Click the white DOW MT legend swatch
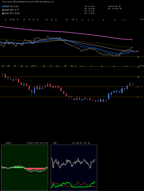 pyautogui.click(x=3, y=10)
